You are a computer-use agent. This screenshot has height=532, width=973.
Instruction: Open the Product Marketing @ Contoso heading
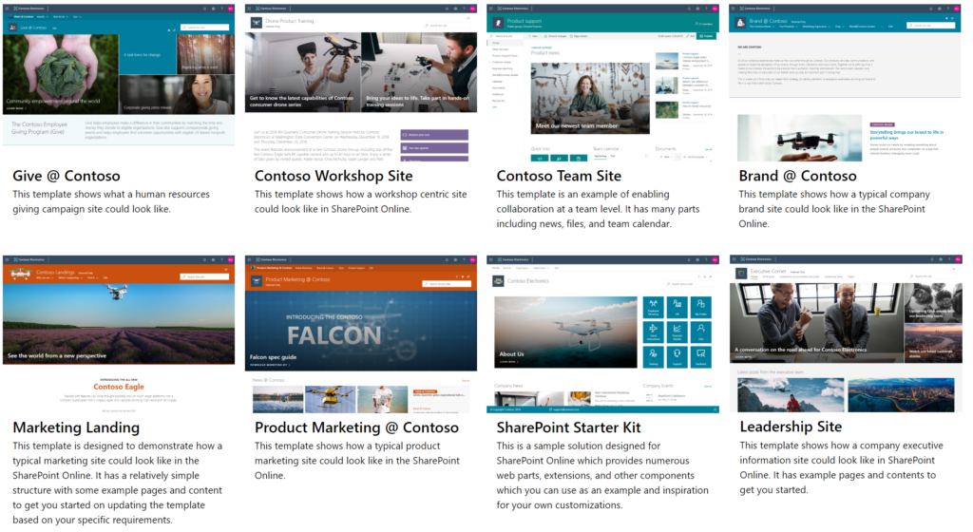(x=356, y=427)
